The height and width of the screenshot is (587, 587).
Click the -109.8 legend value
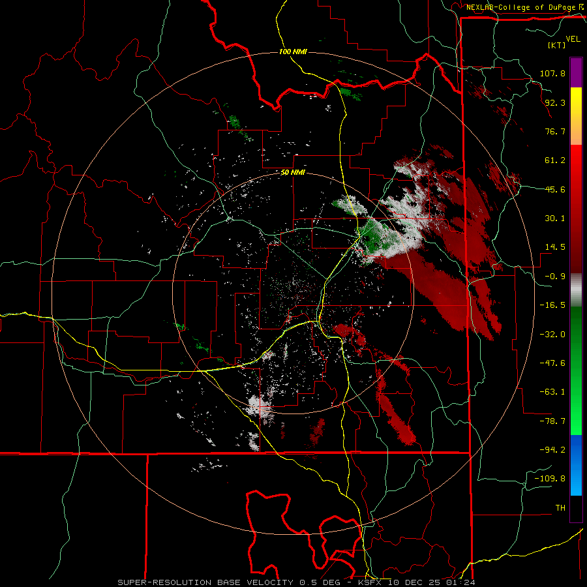[550, 479]
